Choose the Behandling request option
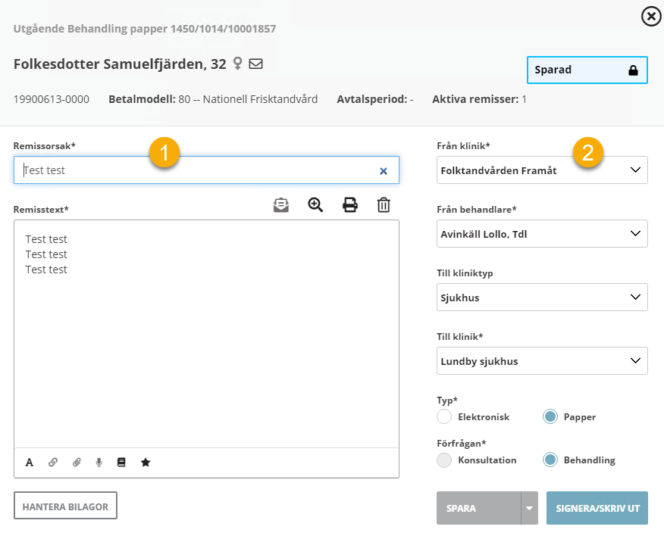Image resolution: width=664 pixels, height=536 pixels. coord(550,460)
